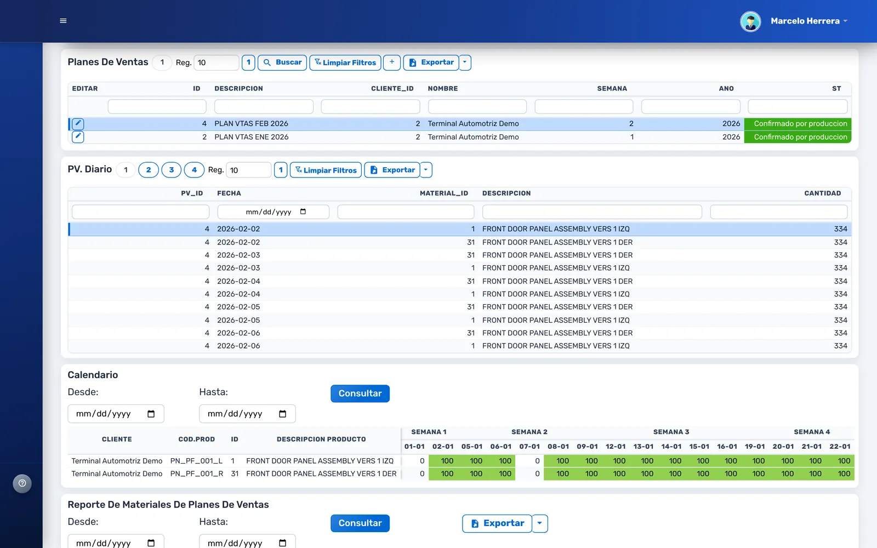Sort by the SEMANA column header
Image resolution: width=877 pixels, height=548 pixels.
tap(612, 88)
